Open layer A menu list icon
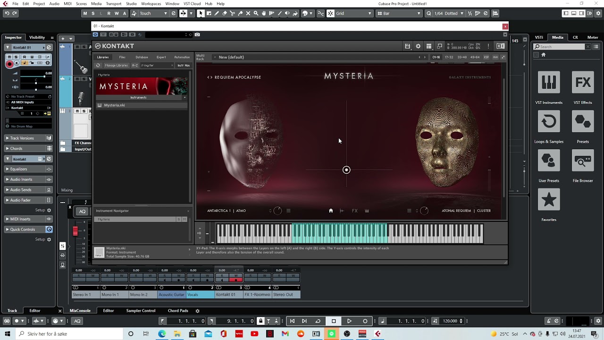Image resolution: width=604 pixels, height=340 pixels. pyautogui.click(x=288, y=211)
